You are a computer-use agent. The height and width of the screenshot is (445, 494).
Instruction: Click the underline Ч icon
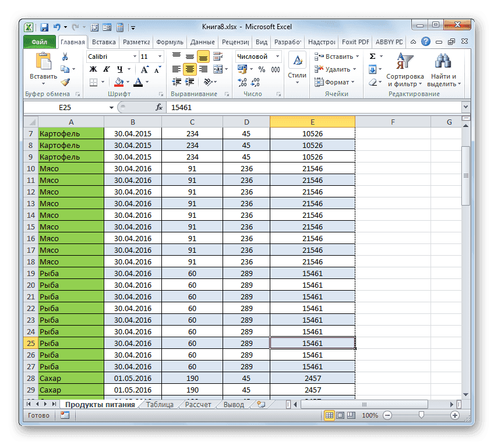tap(119, 69)
